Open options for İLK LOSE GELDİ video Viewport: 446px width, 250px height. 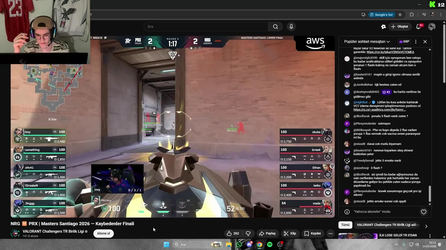pos(430,236)
